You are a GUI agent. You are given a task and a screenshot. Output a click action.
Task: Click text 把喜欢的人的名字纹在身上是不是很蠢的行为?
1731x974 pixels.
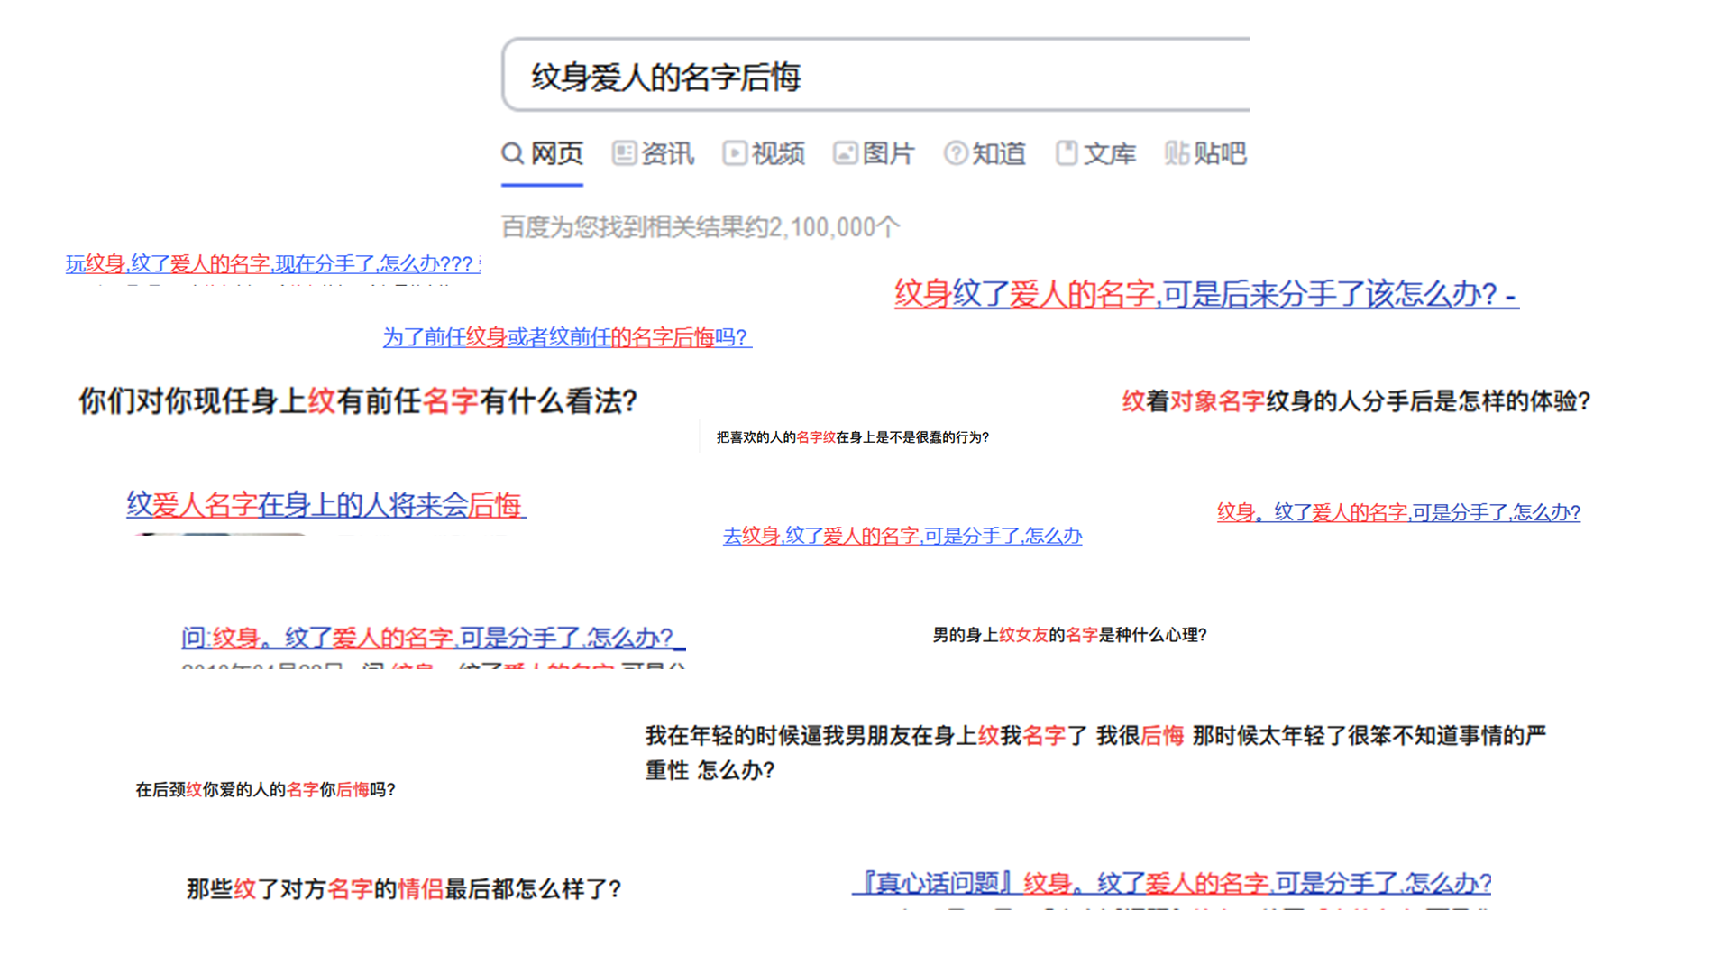pyautogui.click(x=853, y=437)
